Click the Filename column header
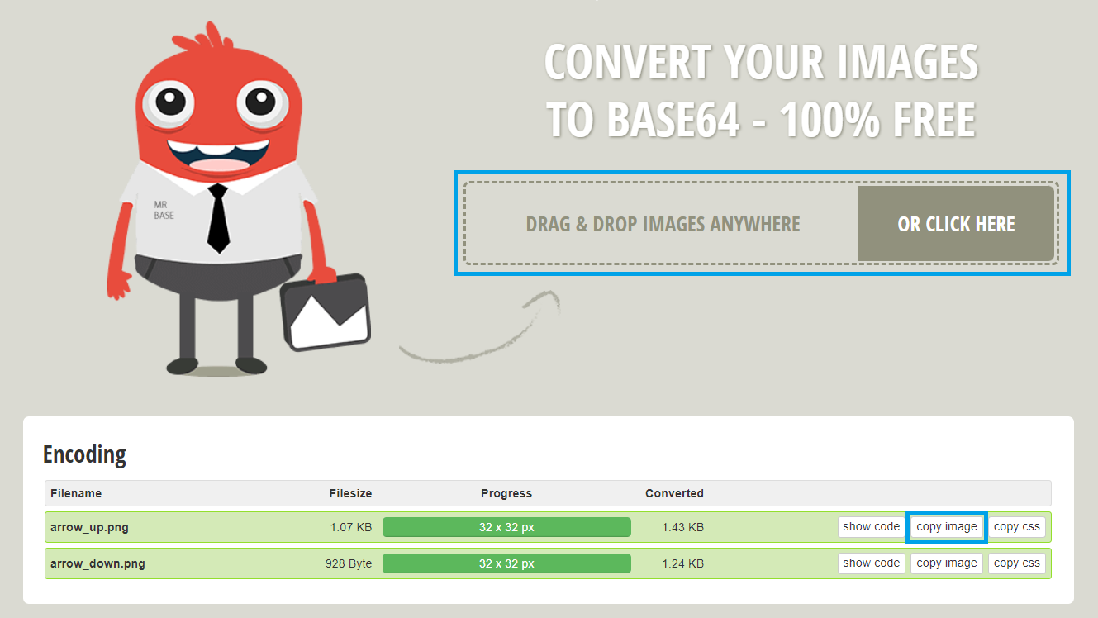1098x618 pixels. click(x=76, y=493)
